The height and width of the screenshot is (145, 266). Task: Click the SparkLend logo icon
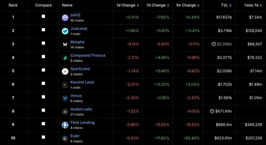[65, 72]
